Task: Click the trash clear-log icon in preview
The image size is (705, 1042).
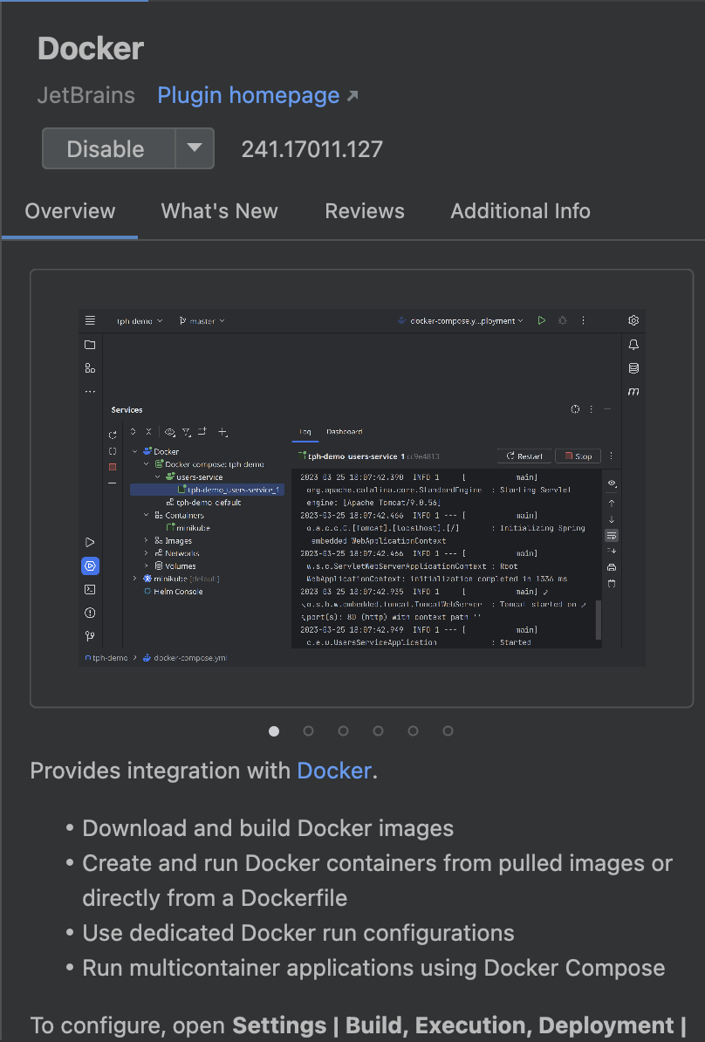Action: pos(612,584)
